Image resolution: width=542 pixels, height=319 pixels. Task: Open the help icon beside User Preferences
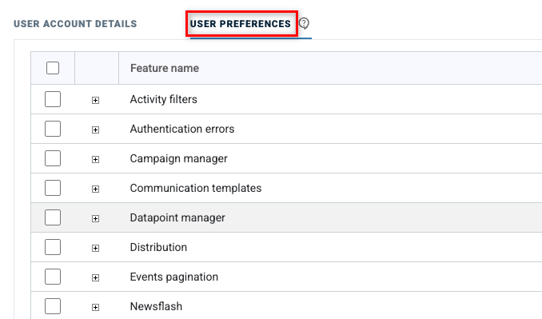point(304,23)
